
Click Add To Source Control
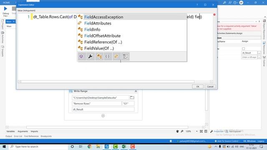227,141
